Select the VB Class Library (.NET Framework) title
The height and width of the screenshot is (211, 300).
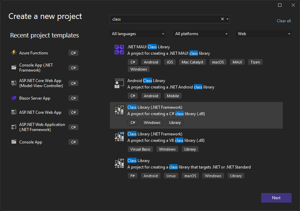pyautogui.click(x=155, y=134)
